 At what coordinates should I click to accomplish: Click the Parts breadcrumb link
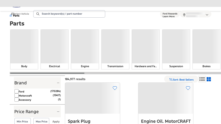point(16,16)
